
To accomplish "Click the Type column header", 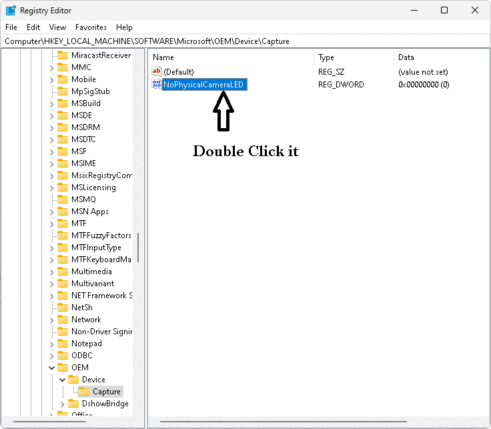I will click(x=326, y=57).
